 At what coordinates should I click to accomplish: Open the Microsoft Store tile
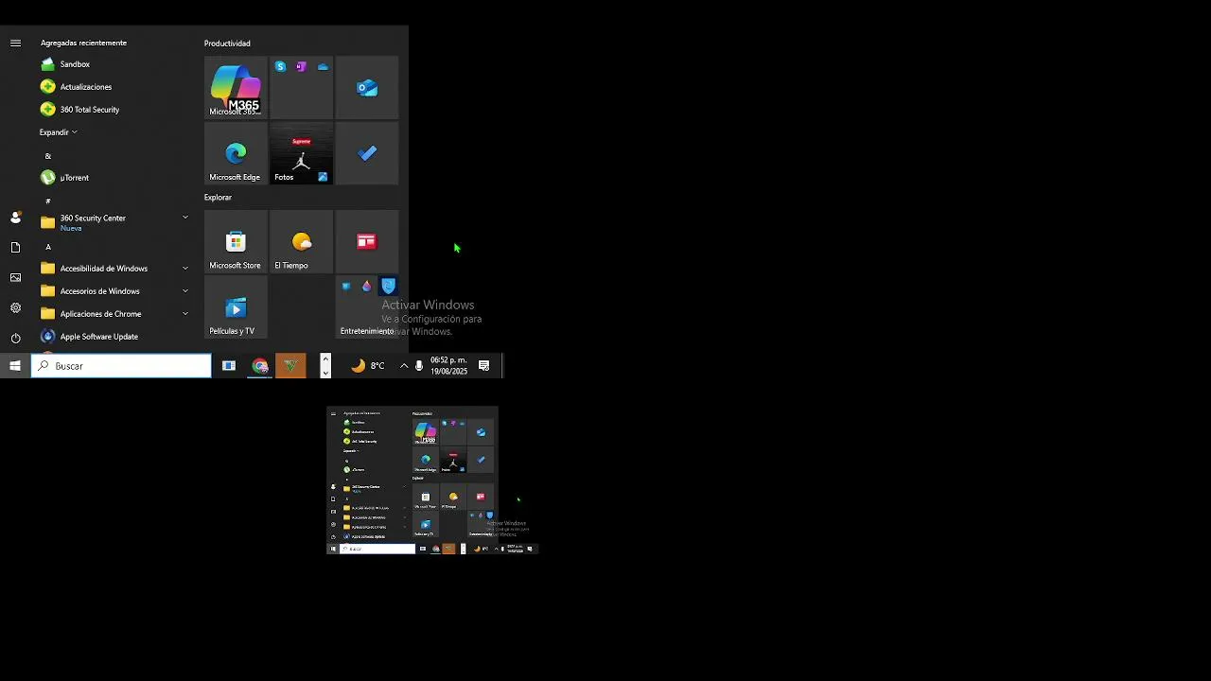tap(236, 241)
